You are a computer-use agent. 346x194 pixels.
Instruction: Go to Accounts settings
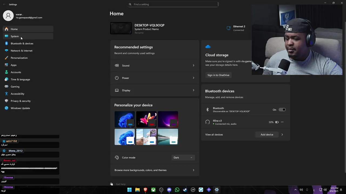point(28,72)
